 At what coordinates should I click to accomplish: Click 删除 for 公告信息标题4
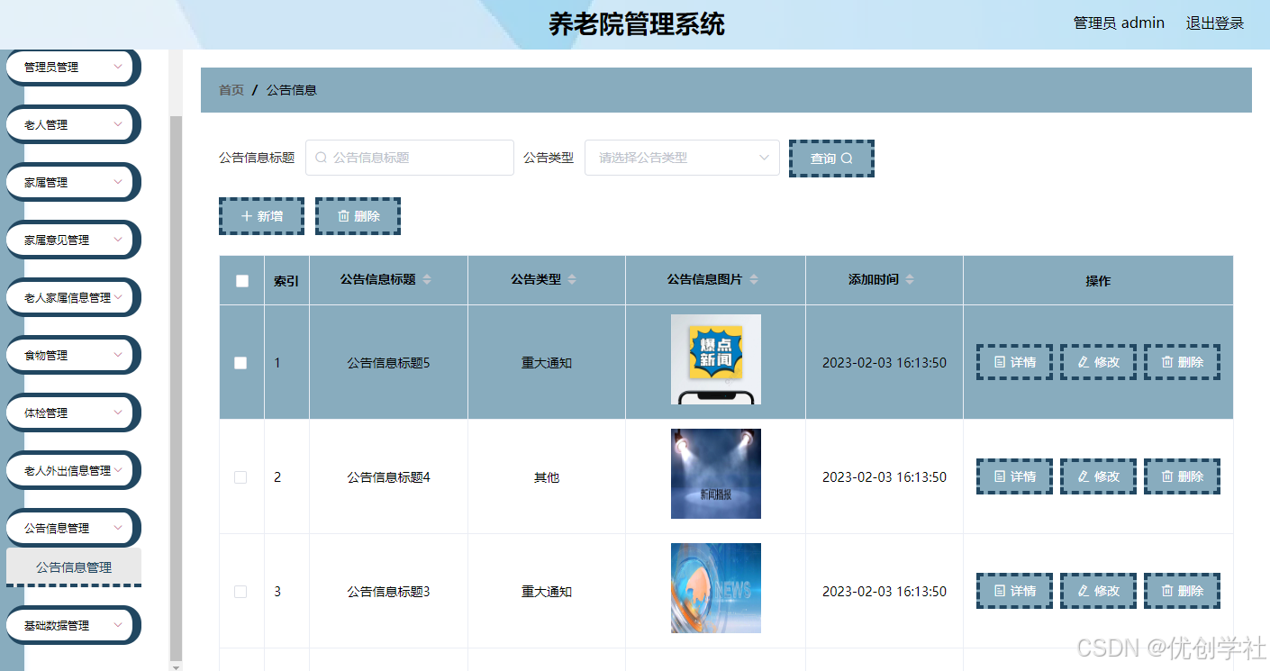tap(1182, 476)
